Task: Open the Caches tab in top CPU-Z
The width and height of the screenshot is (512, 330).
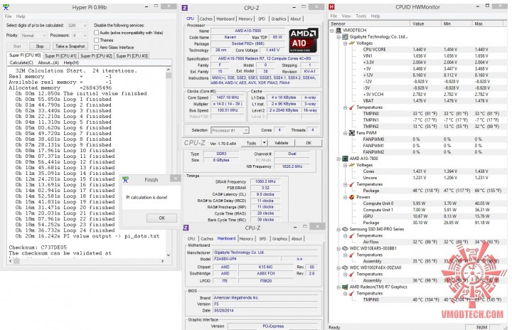Action: point(206,19)
